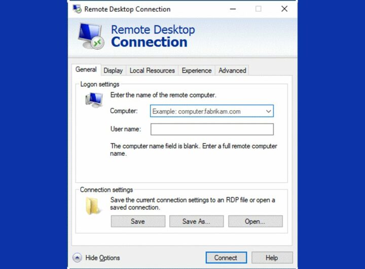Click the 'Logon settings' group title
The height and width of the screenshot is (269, 365).
tap(100, 84)
